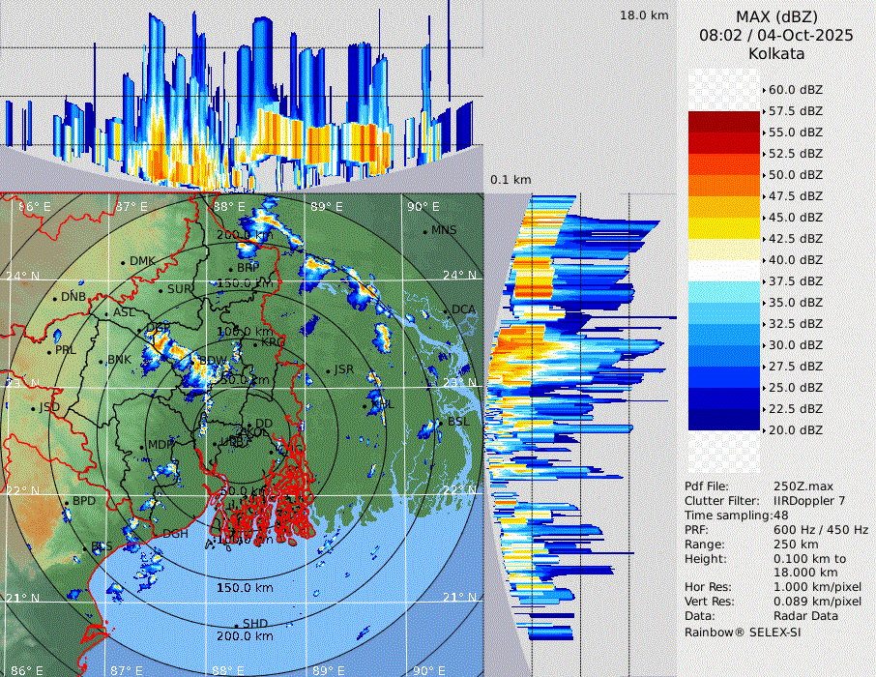Click the Rainbow SELEX-SI text

pyautogui.click(x=743, y=632)
